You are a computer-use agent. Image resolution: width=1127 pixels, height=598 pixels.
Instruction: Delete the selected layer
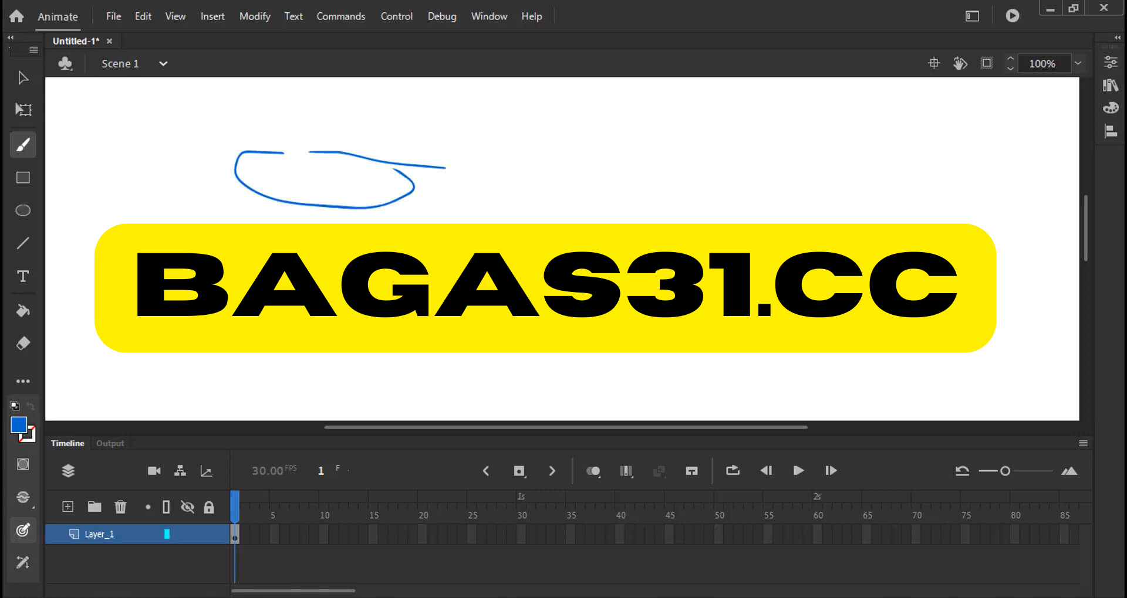point(120,507)
